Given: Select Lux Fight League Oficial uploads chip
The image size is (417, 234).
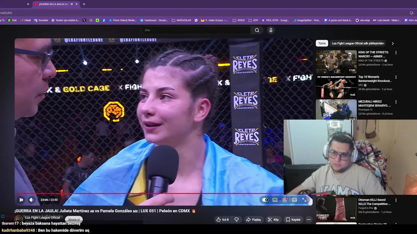Looking at the screenshot, I should (358, 43).
